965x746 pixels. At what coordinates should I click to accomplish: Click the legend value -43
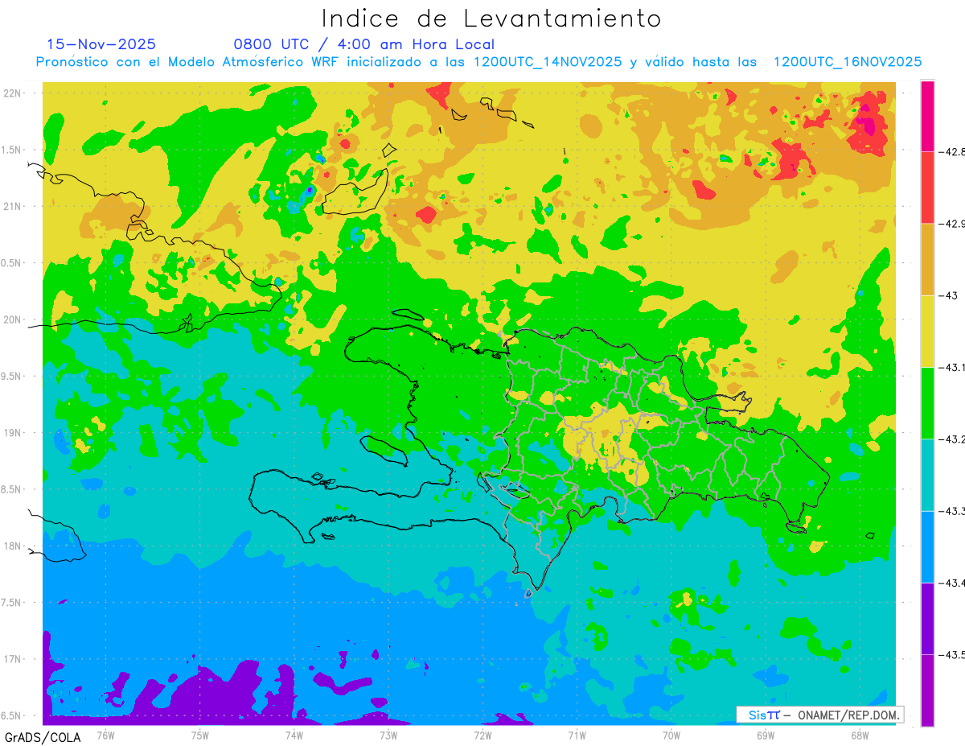949,295
